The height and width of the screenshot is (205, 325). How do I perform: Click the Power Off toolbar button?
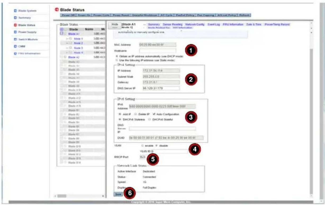pyautogui.click(x=68, y=15)
